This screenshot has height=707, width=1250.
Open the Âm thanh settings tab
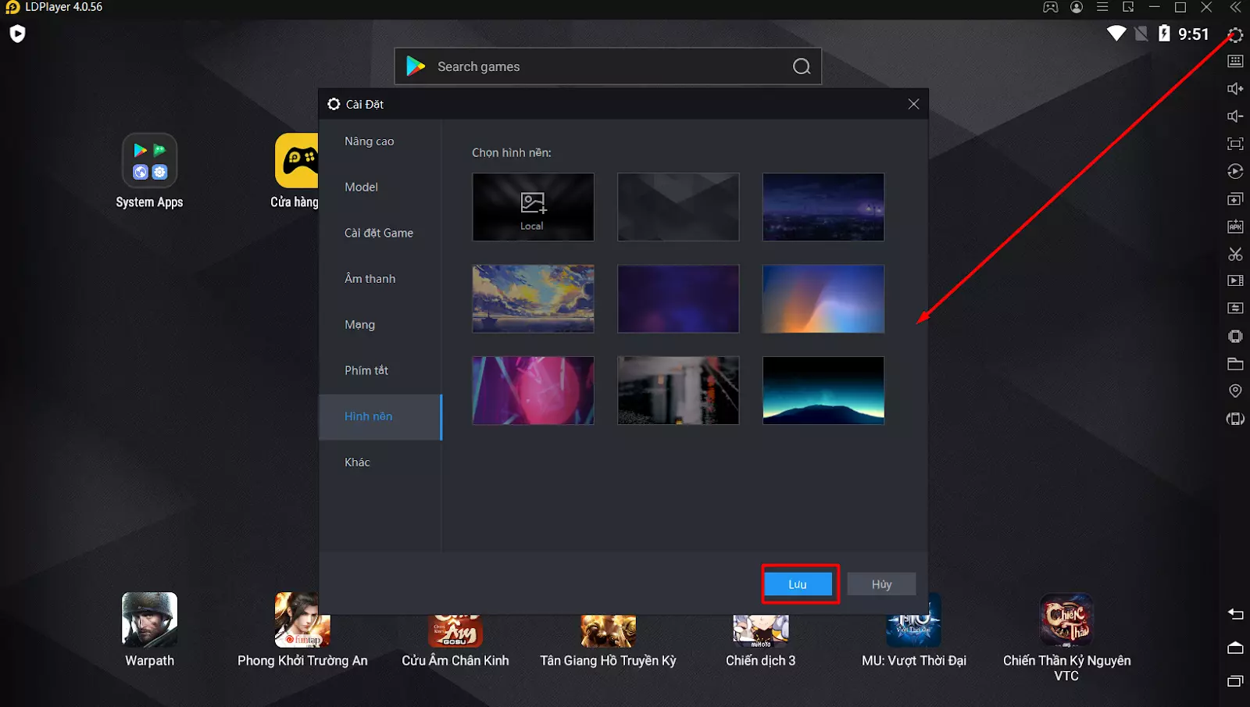(x=370, y=279)
